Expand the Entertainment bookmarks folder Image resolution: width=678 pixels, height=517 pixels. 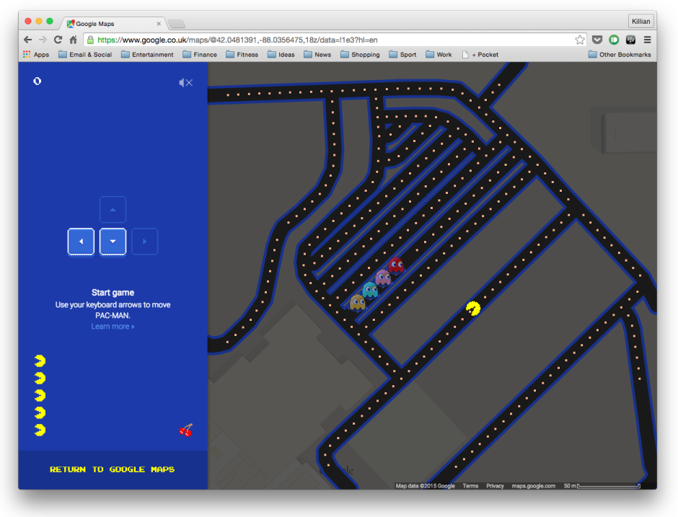point(147,55)
